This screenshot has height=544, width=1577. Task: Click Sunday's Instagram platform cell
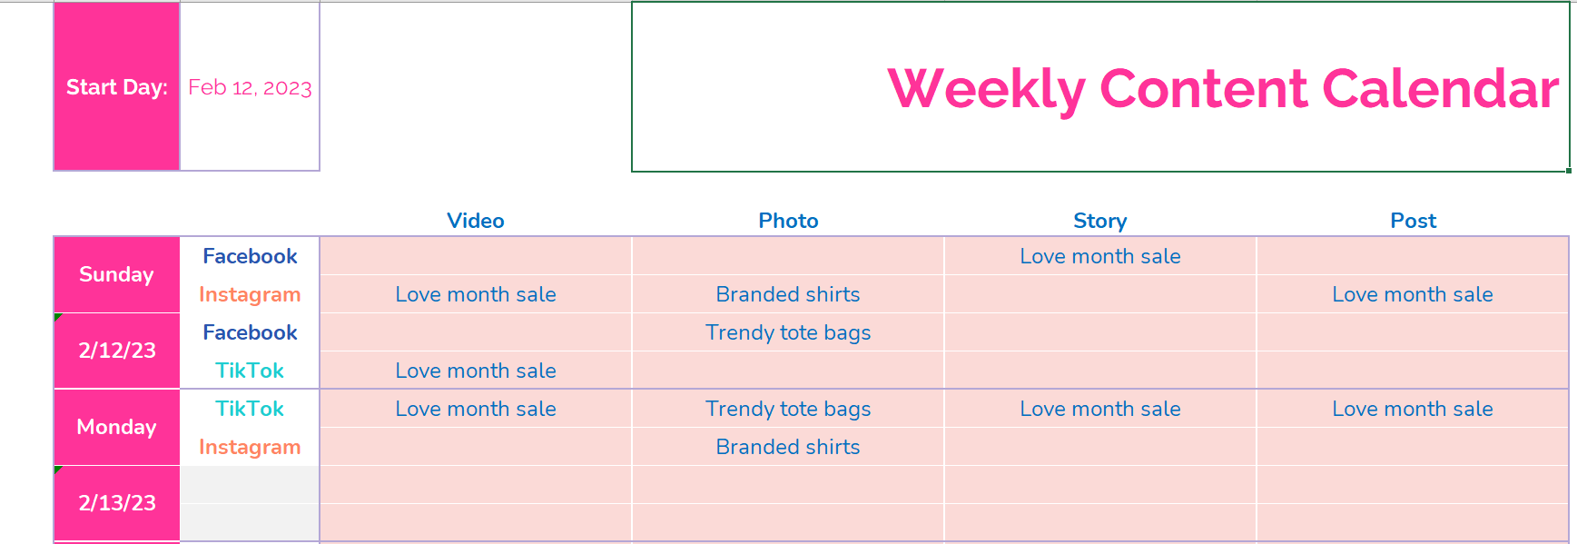pyautogui.click(x=250, y=294)
